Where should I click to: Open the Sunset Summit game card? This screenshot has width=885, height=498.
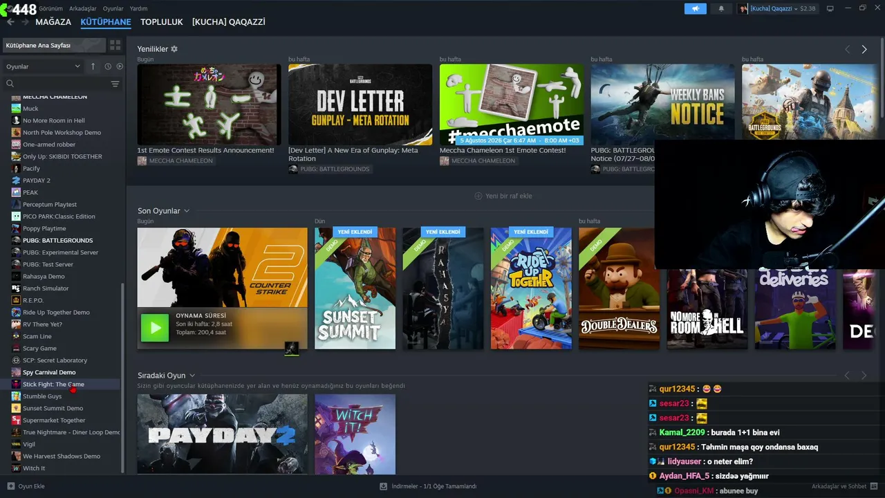pyautogui.click(x=355, y=288)
